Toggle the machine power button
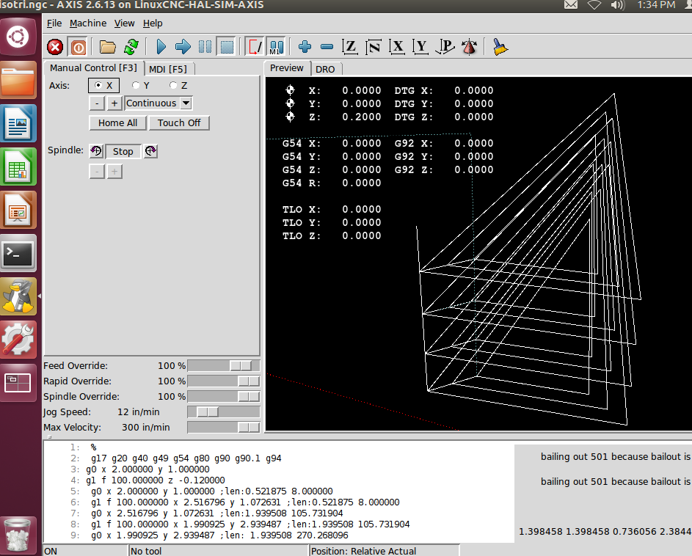Image resolution: width=692 pixels, height=556 pixels. point(78,47)
